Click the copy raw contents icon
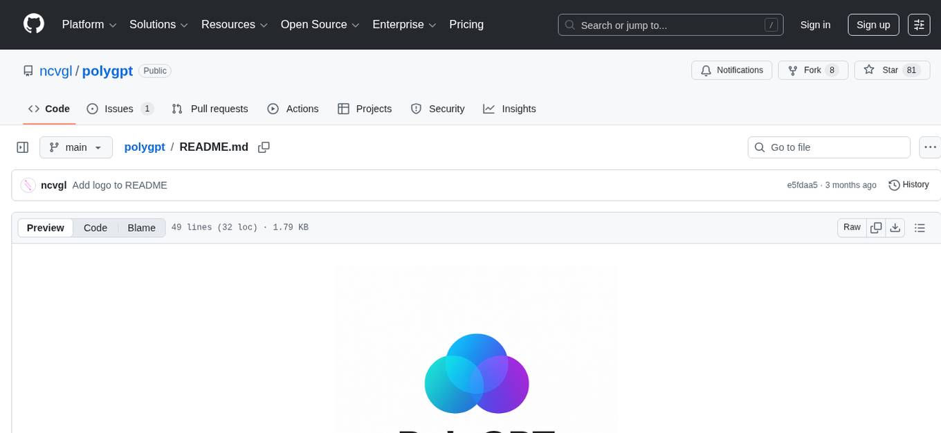The height and width of the screenshot is (433, 941). (876, 227)
